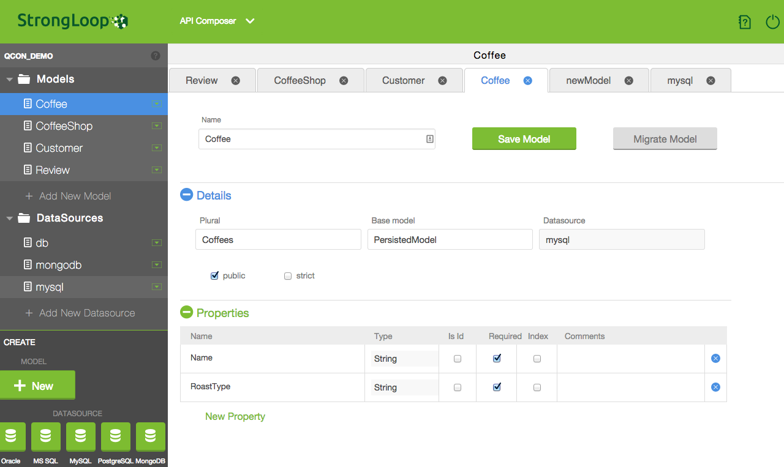Create a MySQL datasource from icon
The image size is (784, 467).
(x=80, y=437)
